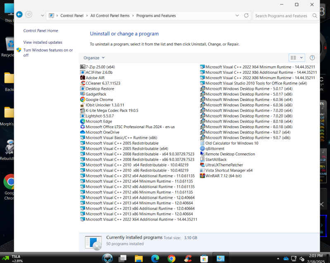Open the TSLA stock widget
The height and width of the screenshot is (263, 330).
pyautogui.click(x=13, y=258)
